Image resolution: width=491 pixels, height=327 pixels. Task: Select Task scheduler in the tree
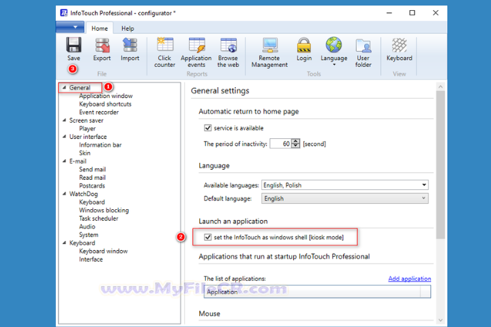pyautogui.click(x=99, y=218)
